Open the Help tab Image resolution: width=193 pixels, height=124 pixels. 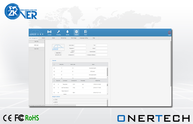[94, 38]
